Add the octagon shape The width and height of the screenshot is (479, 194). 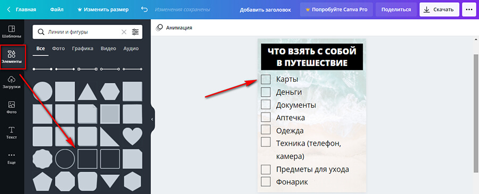click(65, 181)
